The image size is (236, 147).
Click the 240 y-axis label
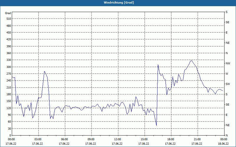[9, 81]
